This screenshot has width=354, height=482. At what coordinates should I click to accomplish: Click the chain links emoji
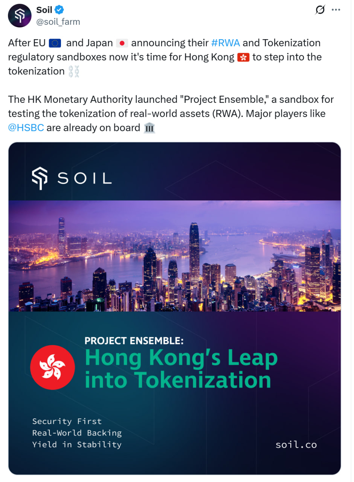click(x=74, y=72)
